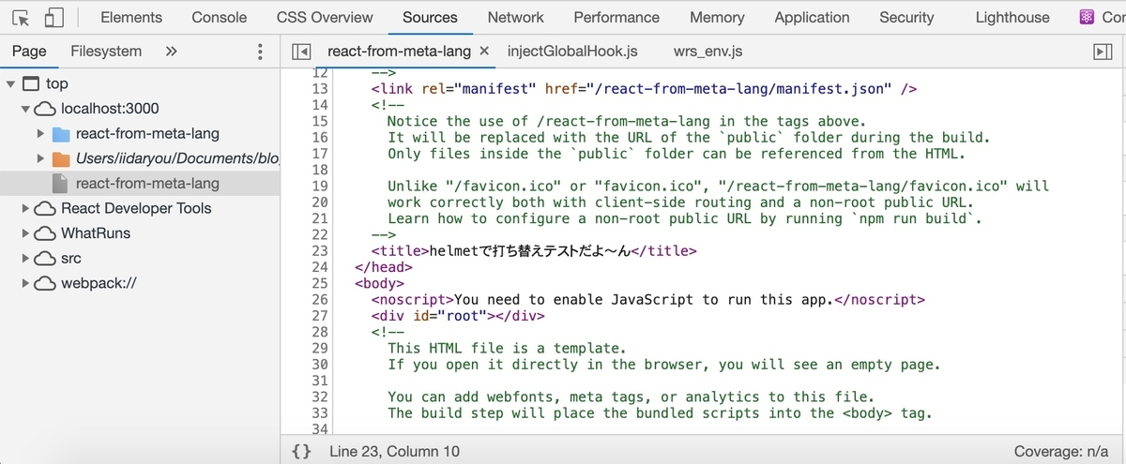The image size is (1126, 464).
Task: Click the gray document file icon
Action: tap(60, 184)
